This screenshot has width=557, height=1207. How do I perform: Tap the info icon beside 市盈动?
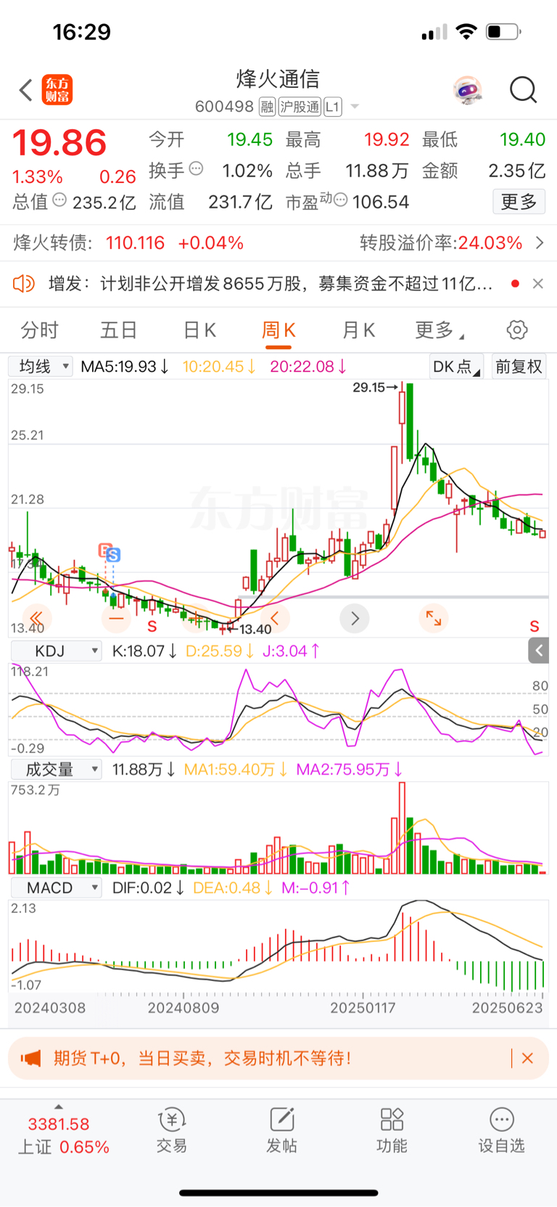pos(340,200)
